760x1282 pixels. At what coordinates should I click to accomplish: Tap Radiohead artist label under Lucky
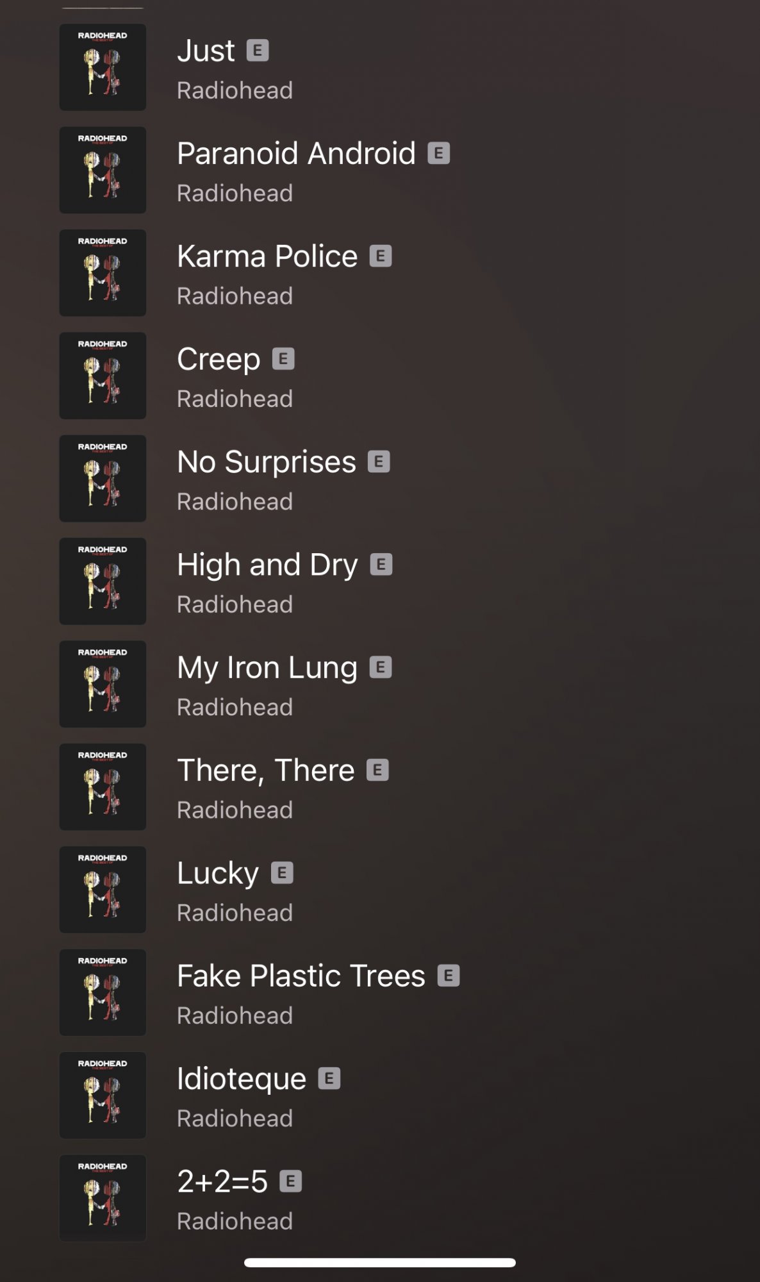235,913
